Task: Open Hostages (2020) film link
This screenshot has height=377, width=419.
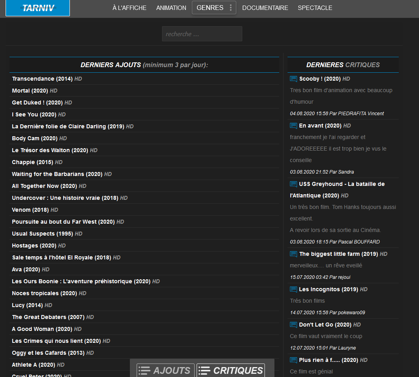Action: [x=39, y=246]
